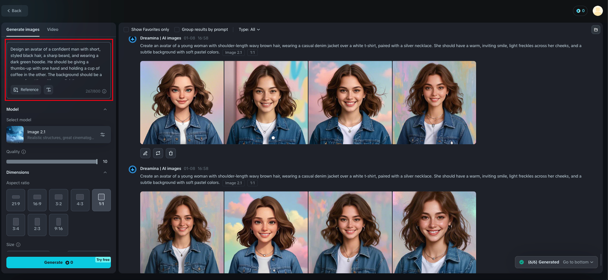Select the 3:2 aspect ratio
The image size is (608, 280).
(58, 200)
